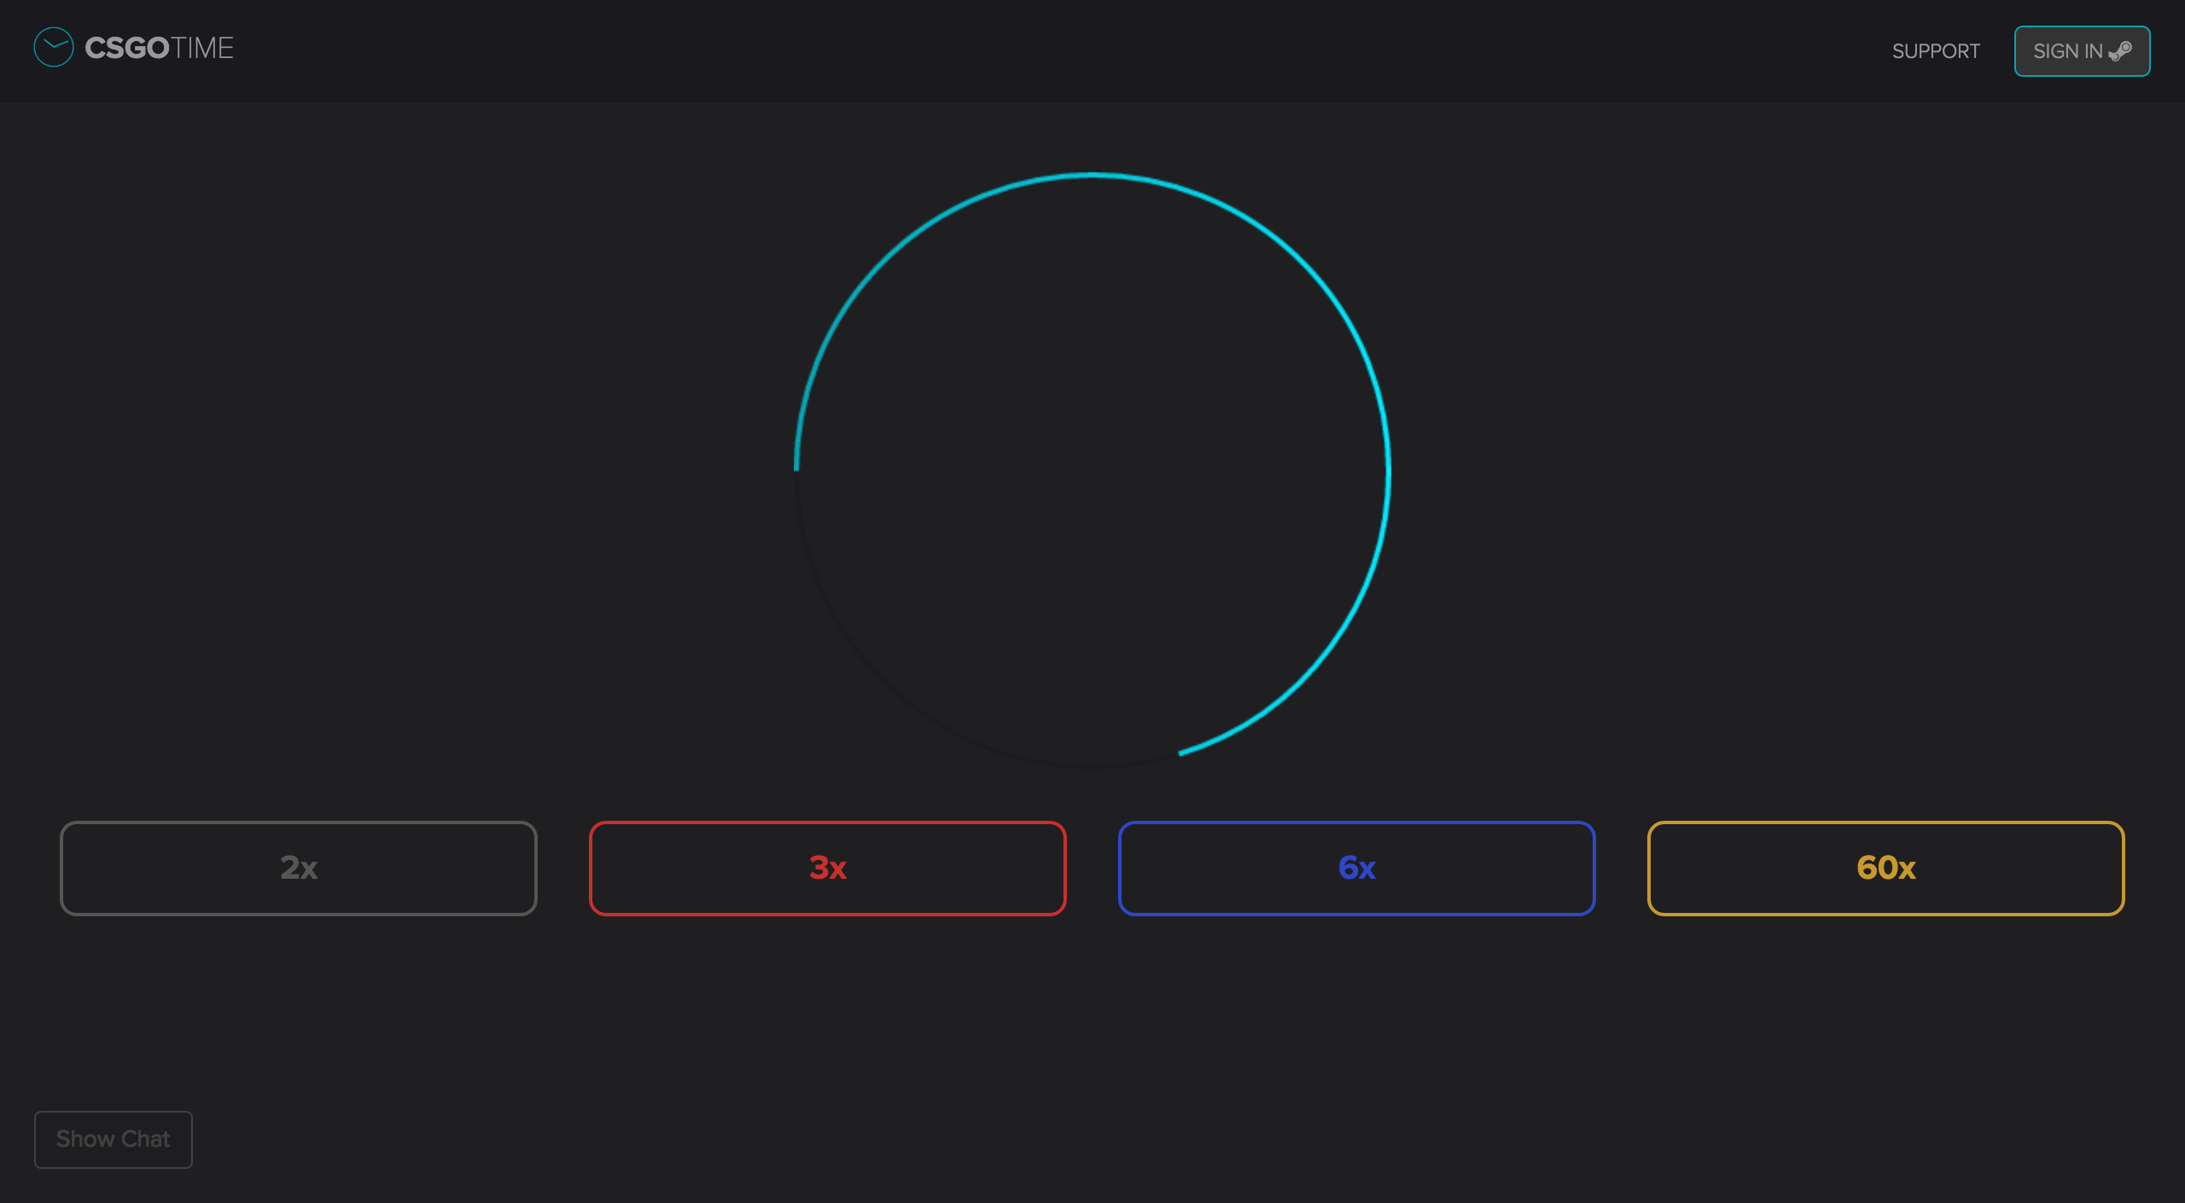Click the thin TIME part of logo

(202, 48)
